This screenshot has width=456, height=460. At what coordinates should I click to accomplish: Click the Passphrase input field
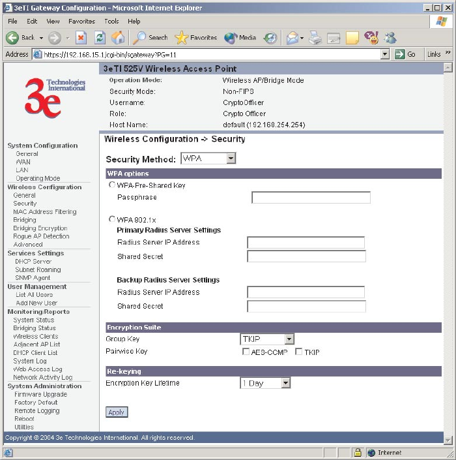[x=311, y=197]
